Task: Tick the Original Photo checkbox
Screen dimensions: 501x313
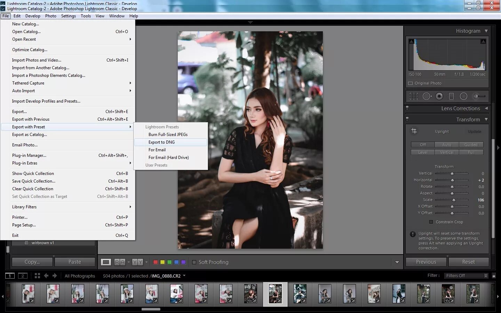Action: click(410, 83)
